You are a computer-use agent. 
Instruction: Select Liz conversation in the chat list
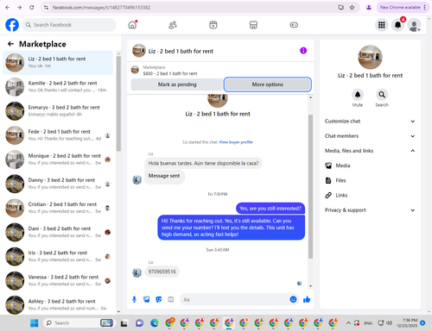pyautogui.click(x=58, y=62)
